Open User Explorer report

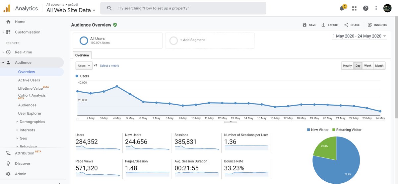pyautogui.click(x=30, y=113)
